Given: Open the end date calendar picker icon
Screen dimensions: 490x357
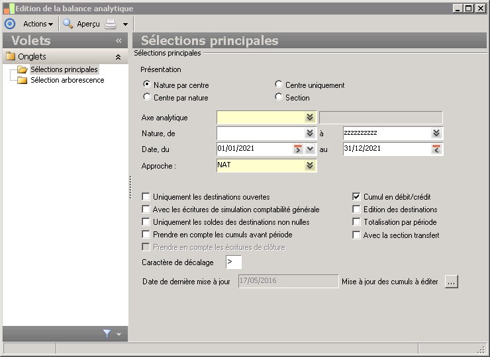Looking at the screenshot, I should (x=436, y=149).
